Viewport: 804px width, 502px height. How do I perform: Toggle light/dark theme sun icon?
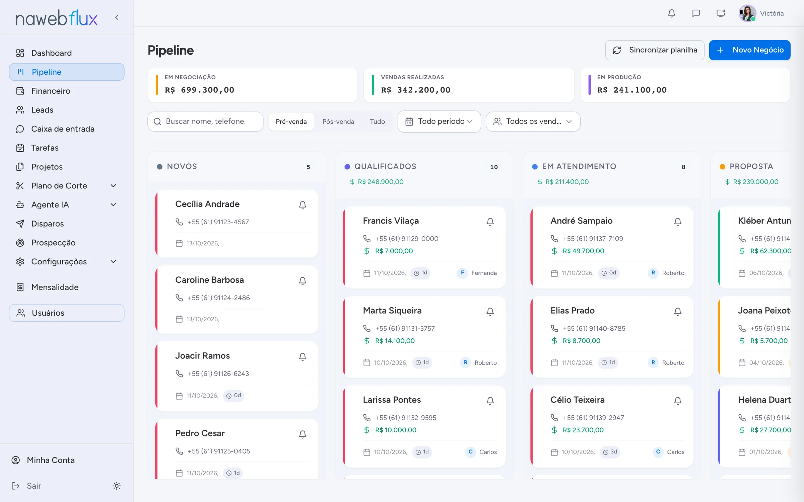pos(117,486)
